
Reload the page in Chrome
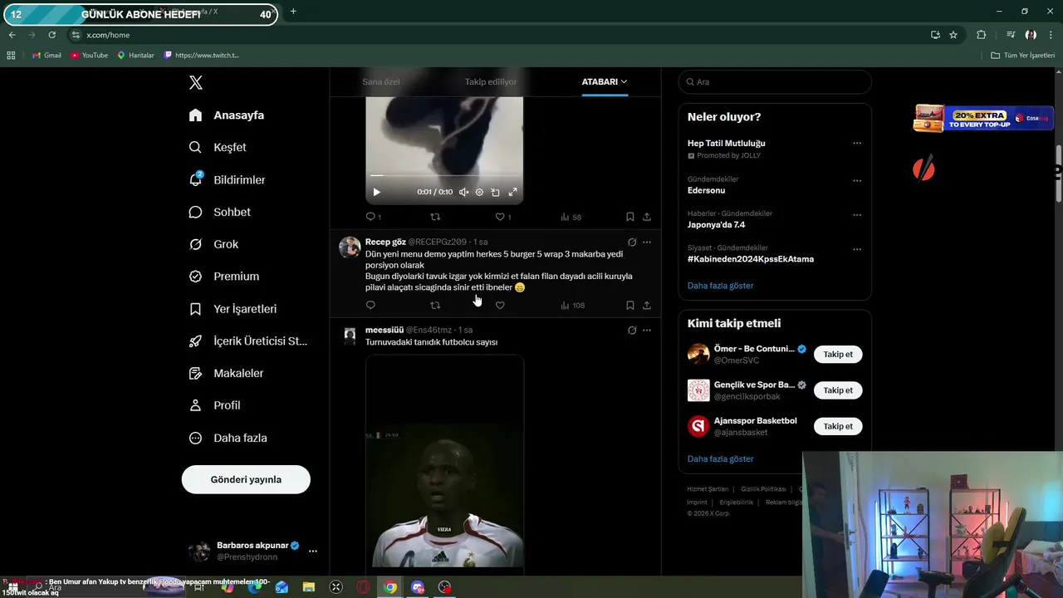(51, 35)
